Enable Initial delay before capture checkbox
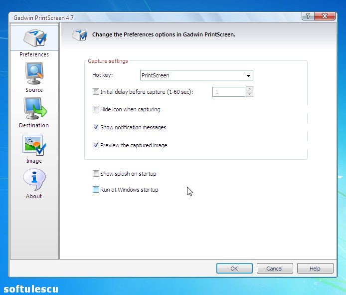This screenshot has height=295, width=346. [x=96, y=92]
